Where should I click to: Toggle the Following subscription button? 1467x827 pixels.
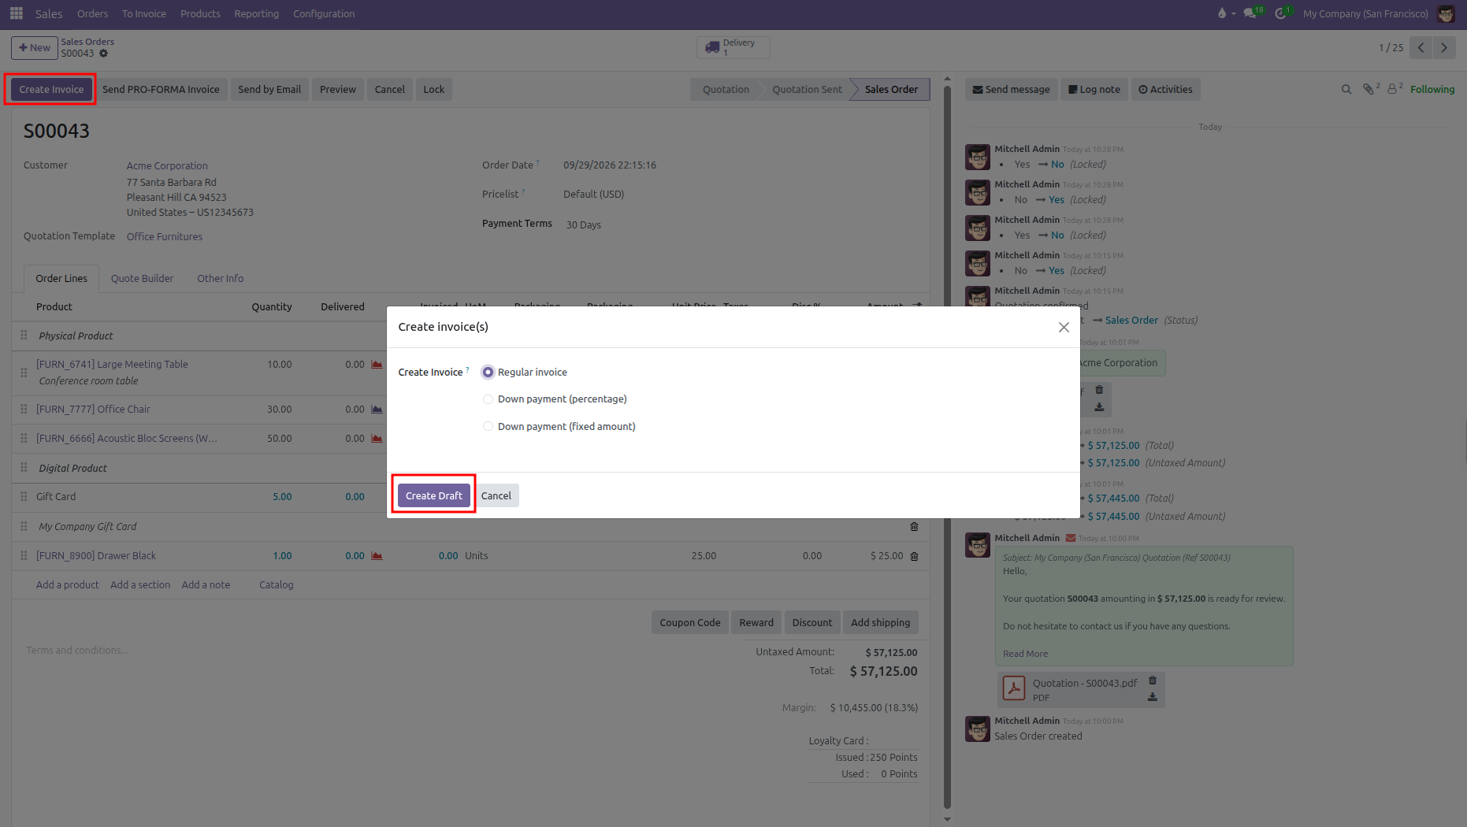pos(1432,90)
